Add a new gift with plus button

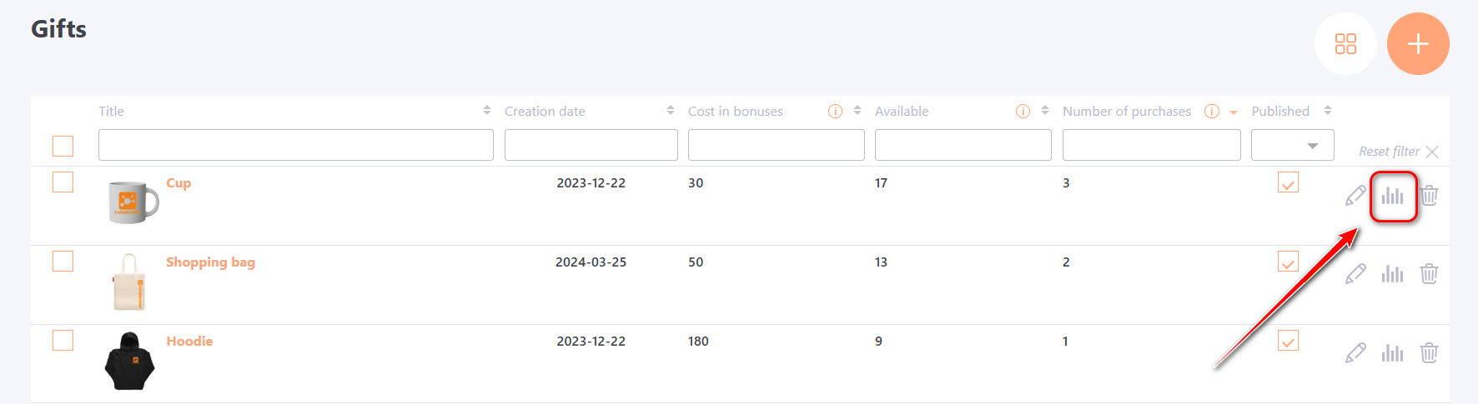1418,44
